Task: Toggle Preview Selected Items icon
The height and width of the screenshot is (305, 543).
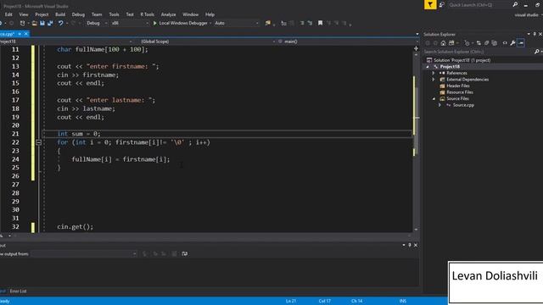Action: point(521,43)
